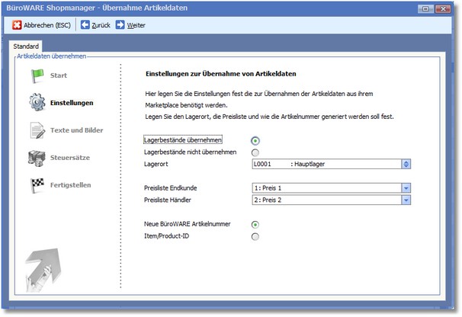Switch to the Standard tab

tap(27, 47)
